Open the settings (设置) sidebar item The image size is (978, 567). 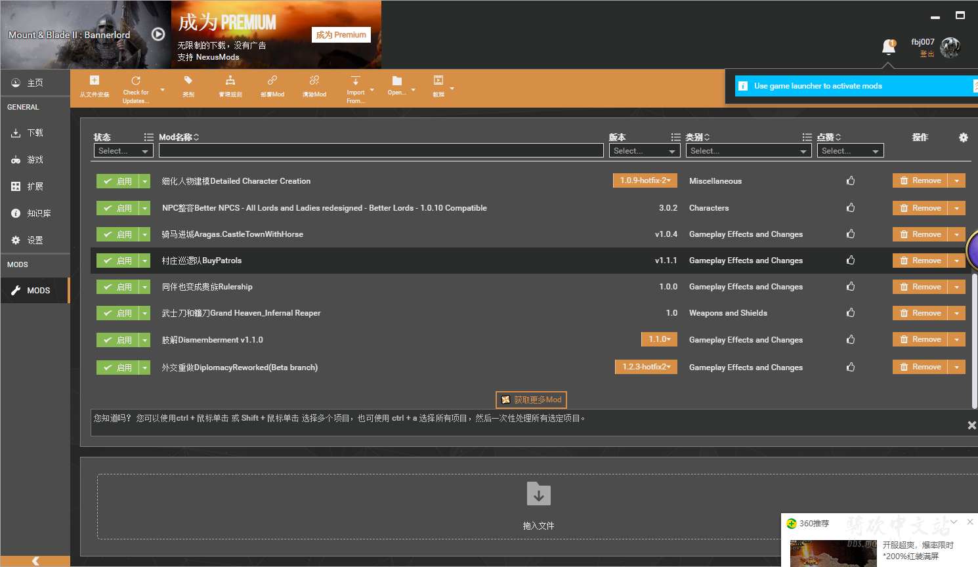click(35, 240)
